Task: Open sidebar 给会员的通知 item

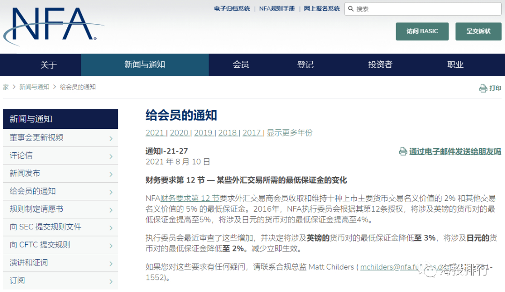Action: (x=60, y=191)
